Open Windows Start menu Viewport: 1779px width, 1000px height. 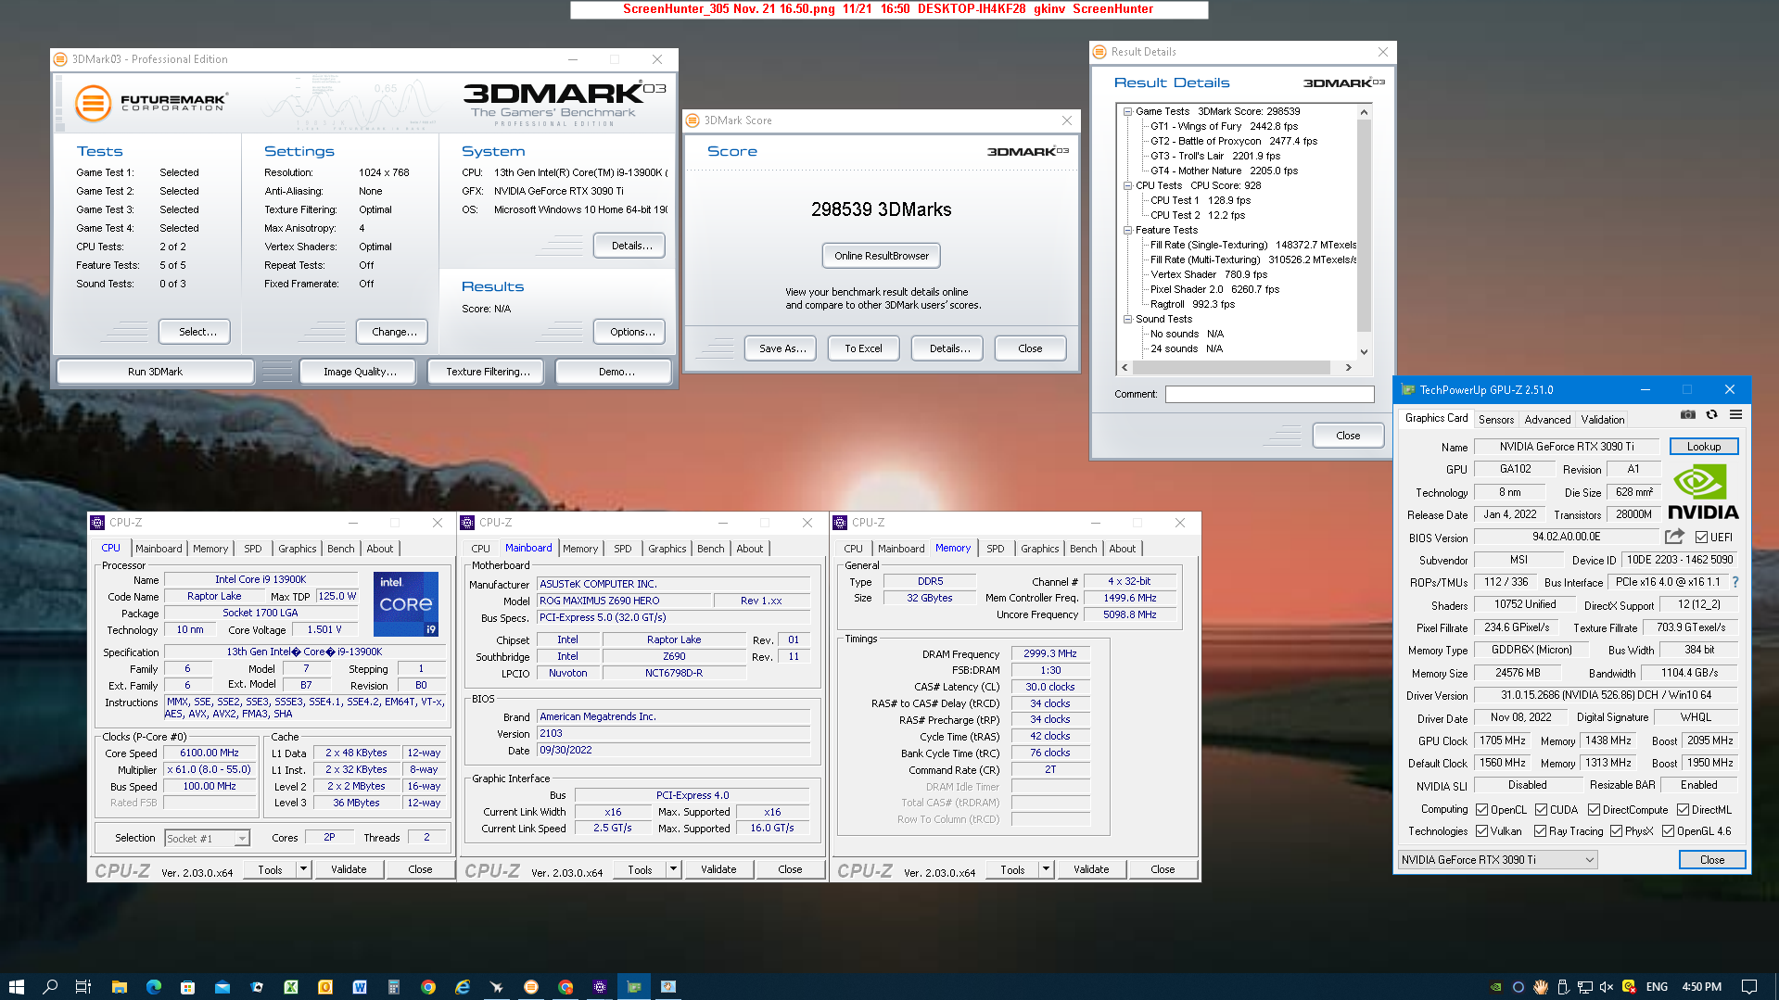pos(16,987)
